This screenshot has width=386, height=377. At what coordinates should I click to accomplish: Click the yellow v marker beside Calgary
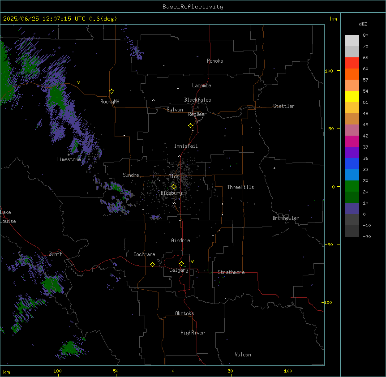(x=192, y=261)
